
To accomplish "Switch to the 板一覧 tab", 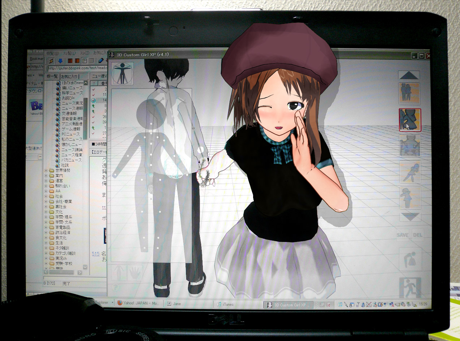I will point(52,77).
